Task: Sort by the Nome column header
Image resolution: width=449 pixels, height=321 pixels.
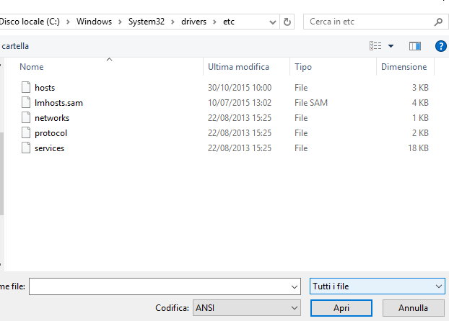Action: click(x=32, y=67)
